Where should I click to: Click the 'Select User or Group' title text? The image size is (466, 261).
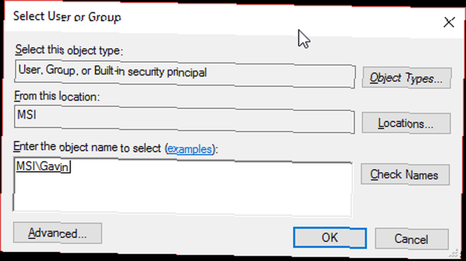(67, 17)
